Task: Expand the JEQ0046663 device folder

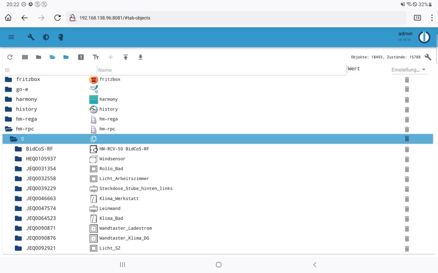Action: 18,198
